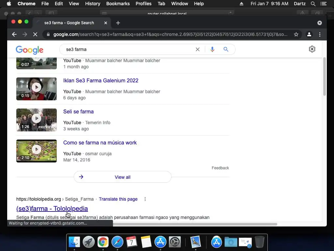
Task: Open the Chrome profile avatar menu
Action: (x=309, y=34)
